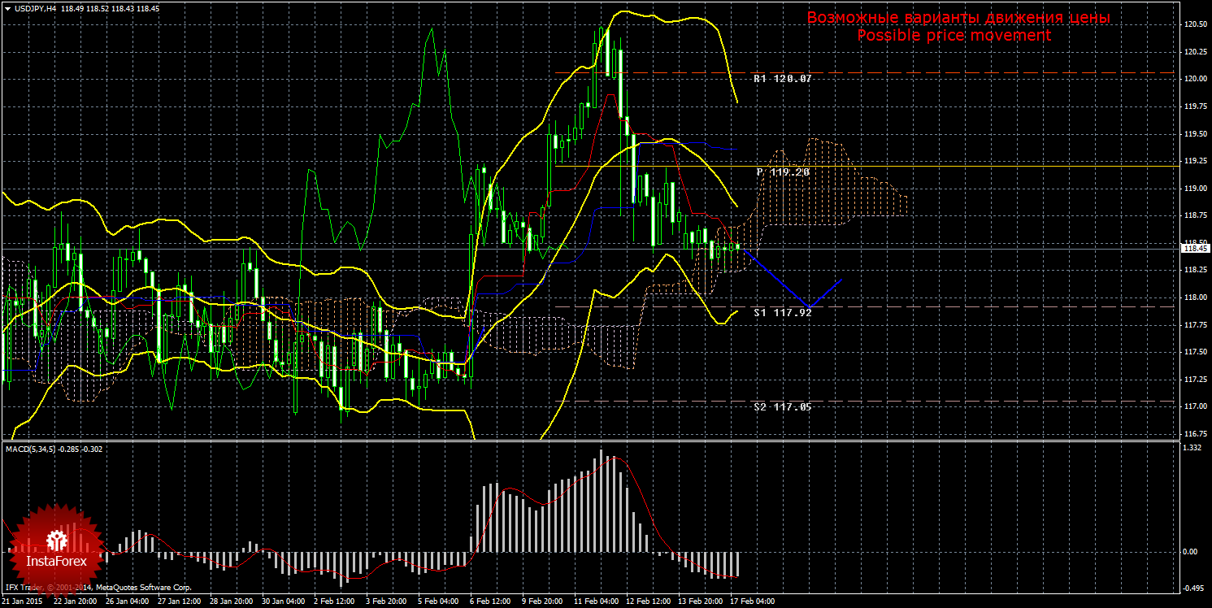Click the R1 120.07 resistance label
Viewport: 1212px width, 608px height.
click(783, 79)
